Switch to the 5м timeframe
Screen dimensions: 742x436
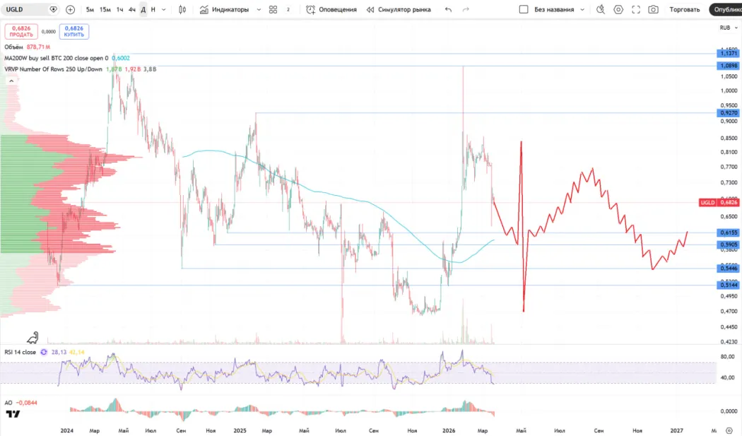click(90, 10)
